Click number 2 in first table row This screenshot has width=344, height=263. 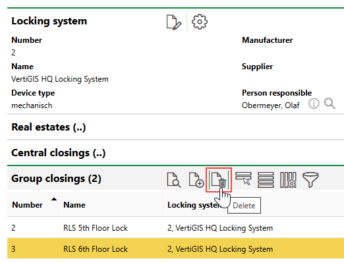tap(13, 228)
